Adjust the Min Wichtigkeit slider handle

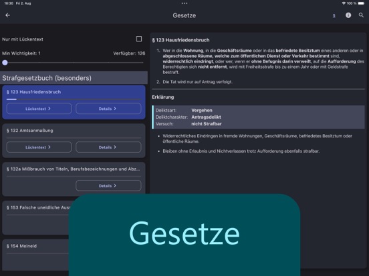(x=5, y=63)
